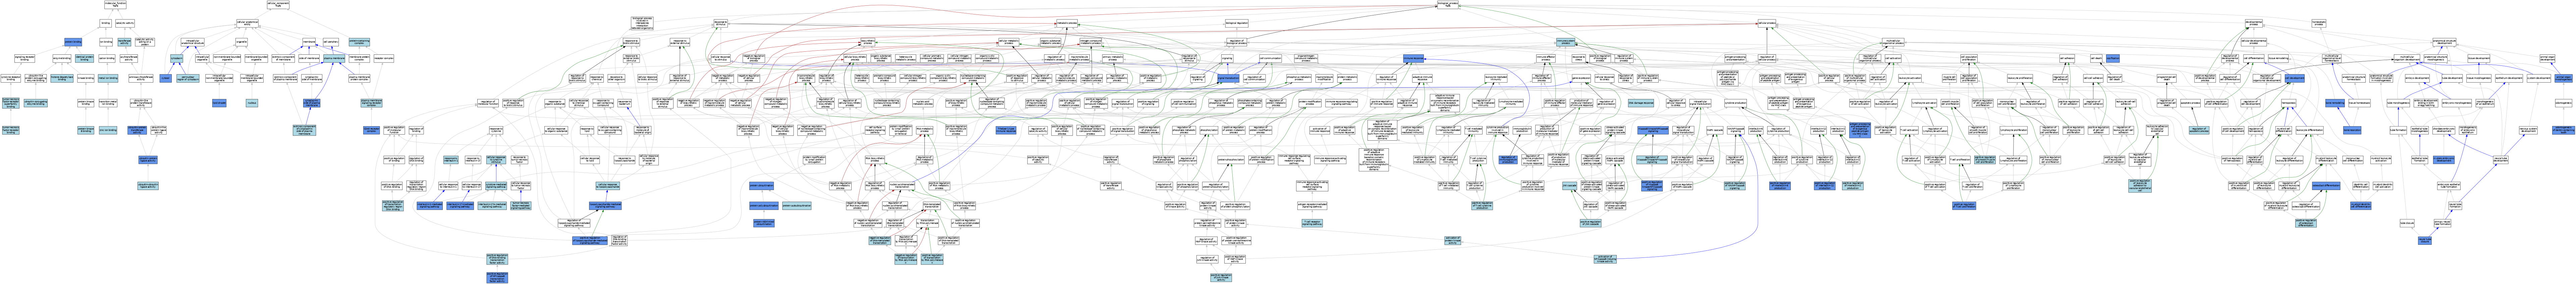Select the 'histone deacetylase binding' node

pos(62,78)
